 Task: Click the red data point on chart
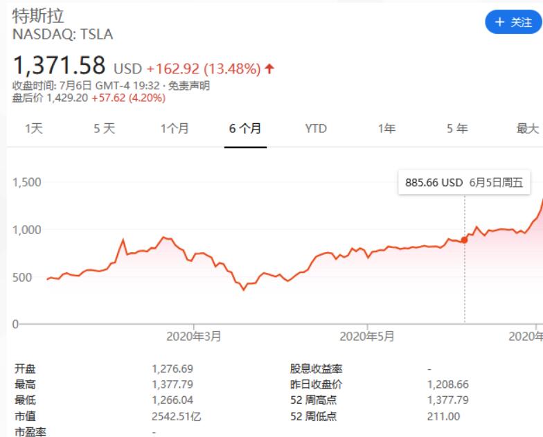[464, 240]
